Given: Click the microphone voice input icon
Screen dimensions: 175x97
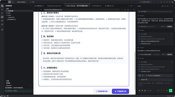Looking at the screenshot, I should point(167,90).
